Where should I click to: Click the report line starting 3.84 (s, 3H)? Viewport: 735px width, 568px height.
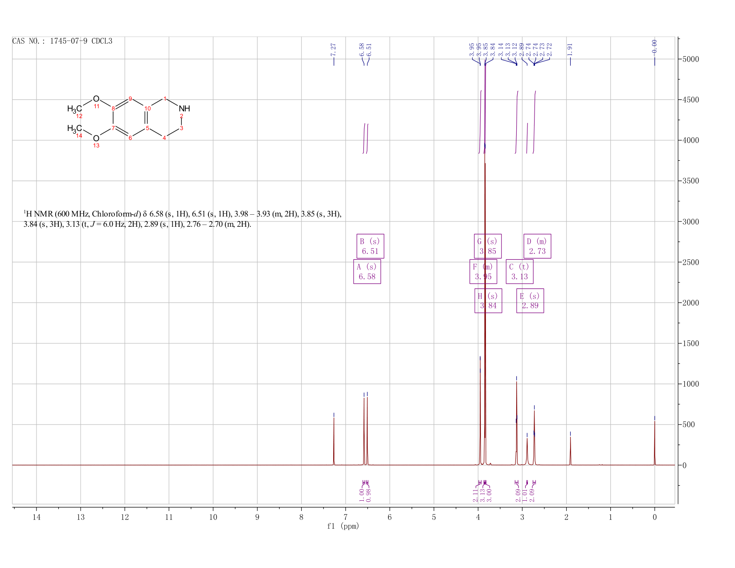(137, 225)
